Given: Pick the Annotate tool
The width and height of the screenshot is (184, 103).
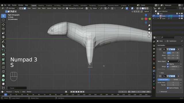Looking at the screenshot, I should 3,42.
